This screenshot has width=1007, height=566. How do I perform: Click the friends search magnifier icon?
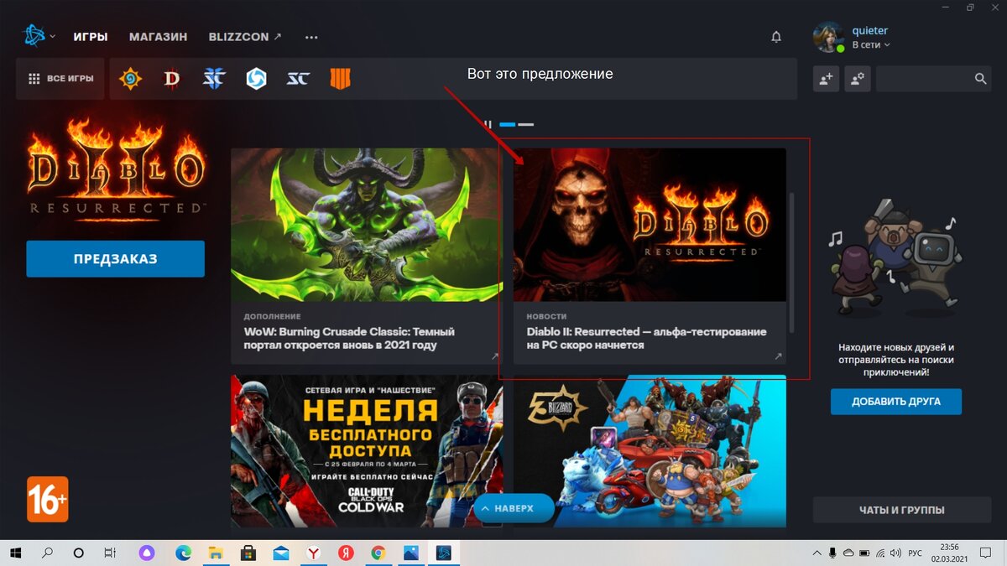coord(980,79)
